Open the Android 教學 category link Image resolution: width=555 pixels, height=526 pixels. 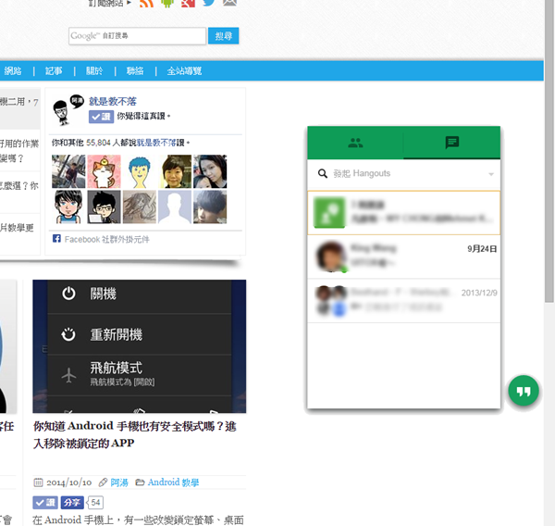pyautogui.click(x=174, y=482)
